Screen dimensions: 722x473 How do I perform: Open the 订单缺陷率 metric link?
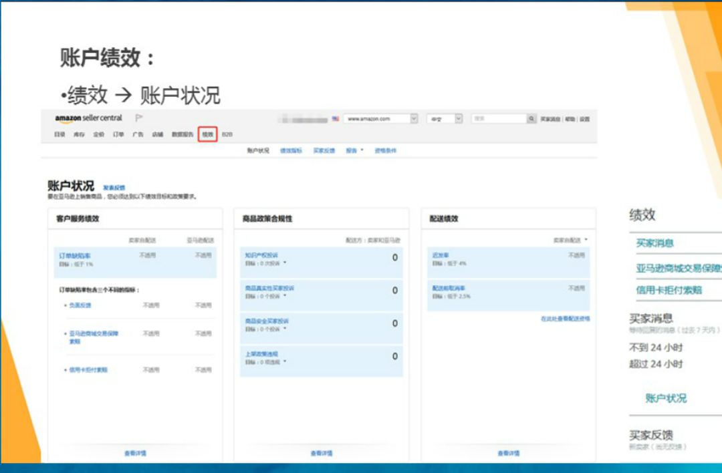pyautogui.click(x=75, y=255)
